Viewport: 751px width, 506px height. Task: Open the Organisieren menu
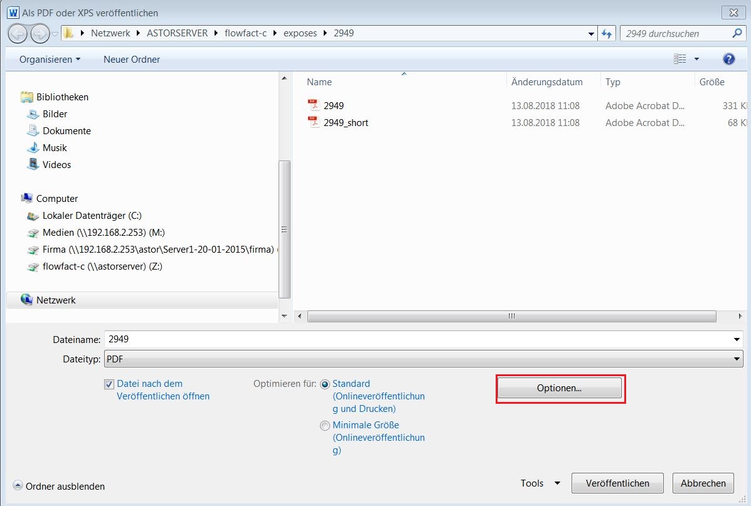(50, 60)
